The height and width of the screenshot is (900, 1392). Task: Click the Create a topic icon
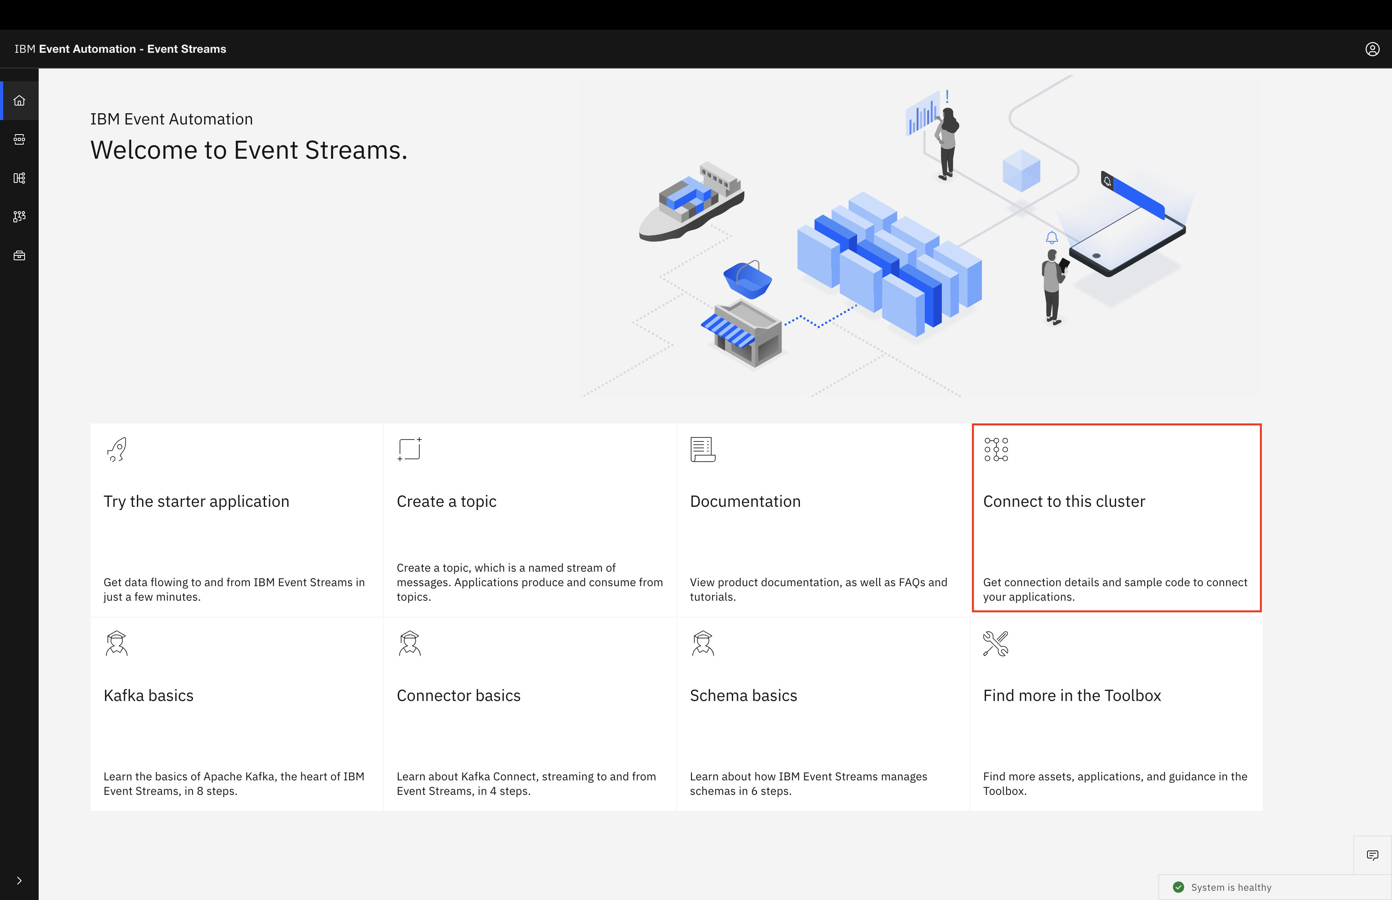[410, 450]
